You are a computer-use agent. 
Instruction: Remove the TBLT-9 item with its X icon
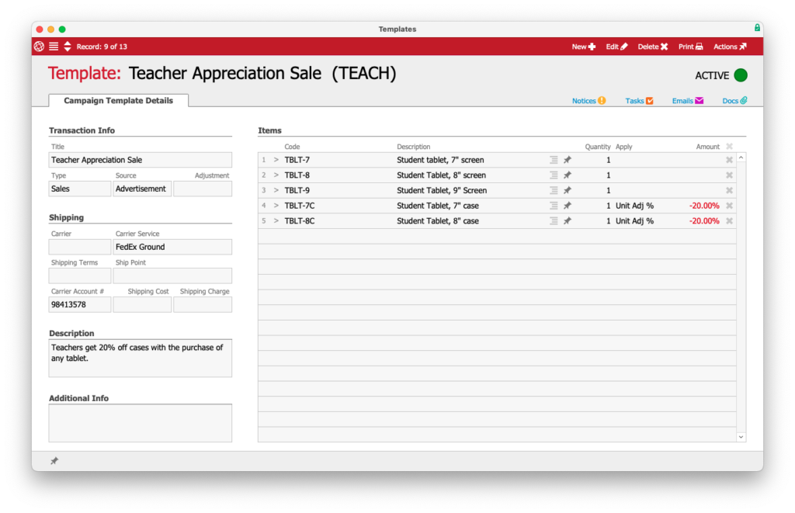[729, 190]
